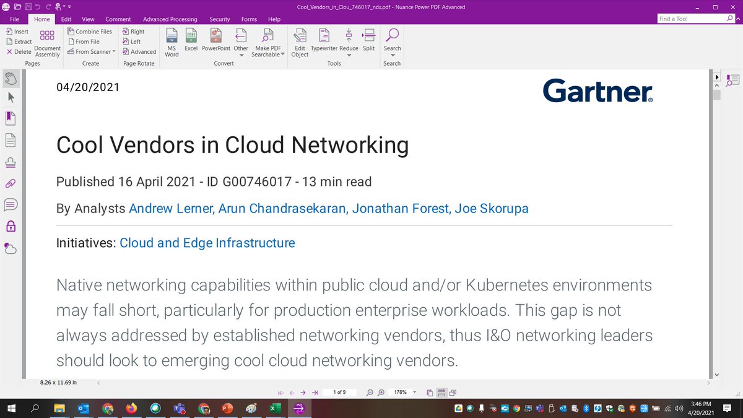
Task: Open Cloud and Edge Infrastructure link
Action: coord(207,243)
